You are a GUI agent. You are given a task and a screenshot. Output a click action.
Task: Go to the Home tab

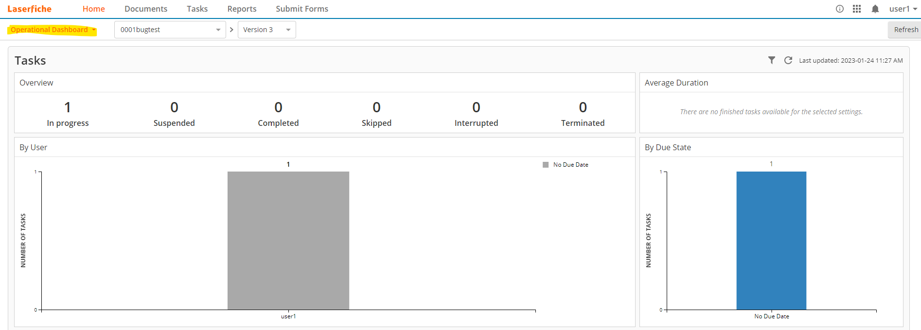(94, 9)
